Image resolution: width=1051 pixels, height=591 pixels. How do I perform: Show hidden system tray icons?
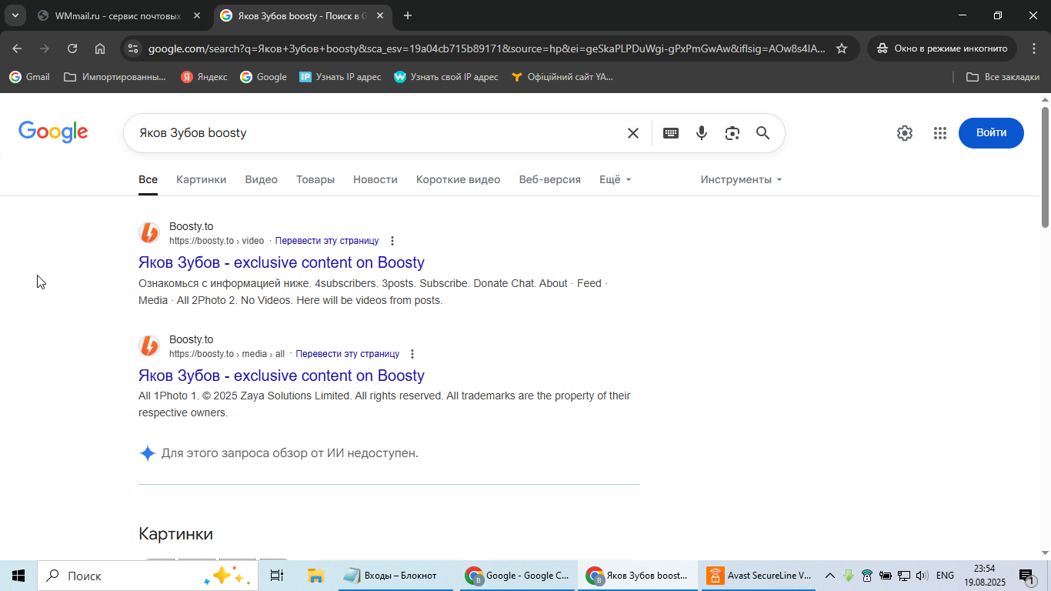point(830,576)
